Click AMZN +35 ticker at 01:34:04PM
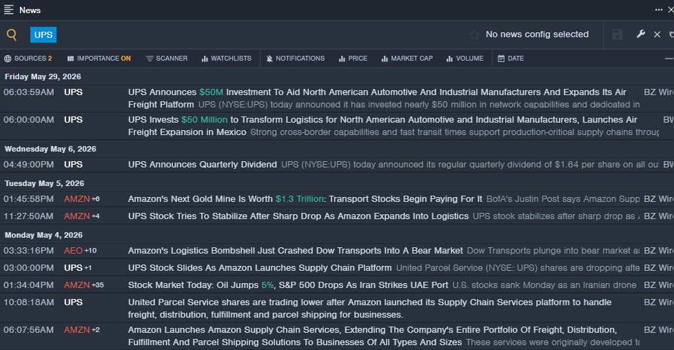The height and width of the screenshot is (350, 674). (x=84, y=285)
